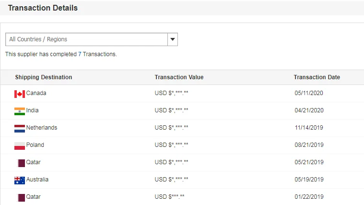This screenshot has width=364, height=205.
Task: Click the Canada flag icon
Action: [x=20, y=94]
